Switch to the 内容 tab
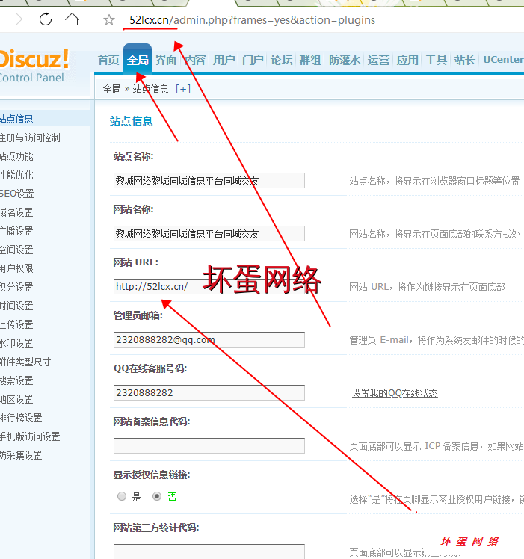Screen dimensions: 524x559 (x=195, y=60)
